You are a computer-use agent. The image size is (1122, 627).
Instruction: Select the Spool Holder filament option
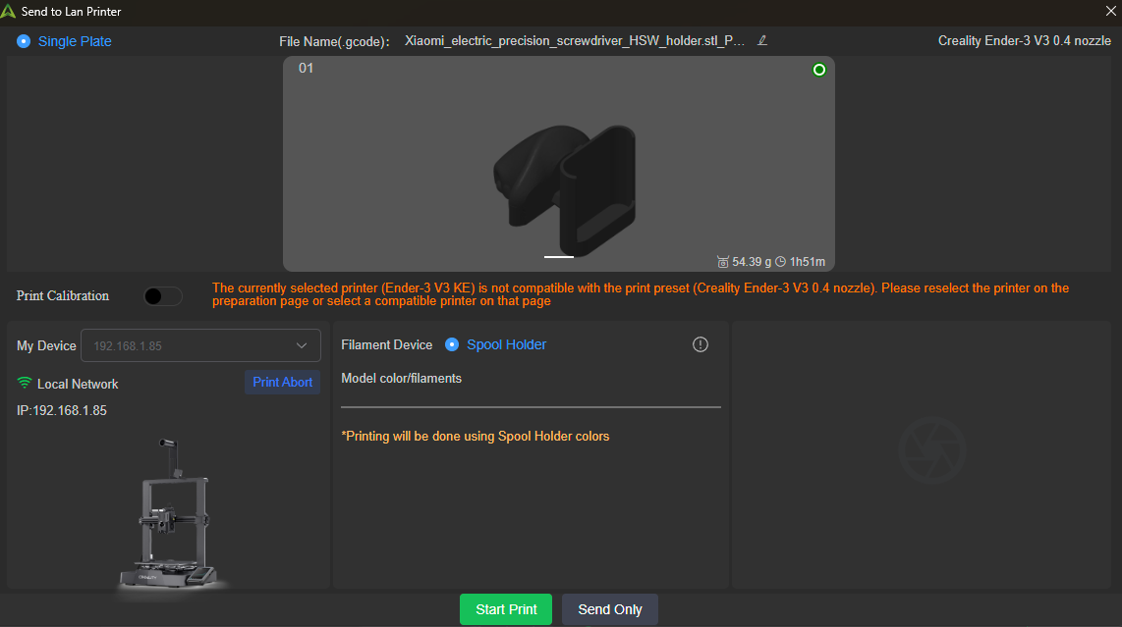pyautogui.click(x=452, y=344)
